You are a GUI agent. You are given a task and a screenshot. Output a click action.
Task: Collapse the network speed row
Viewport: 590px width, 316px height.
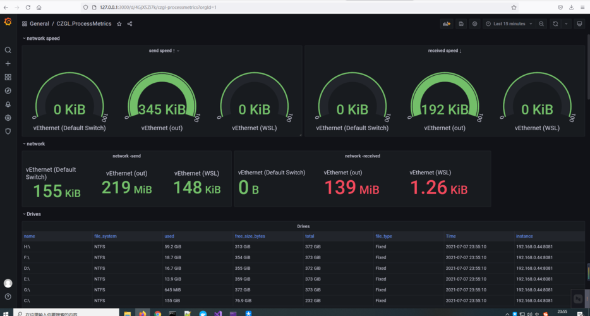[x=43, y=39]
